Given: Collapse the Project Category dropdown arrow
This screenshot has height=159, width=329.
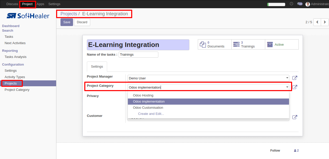Looking at the screenshot, I should coord(287,87).
